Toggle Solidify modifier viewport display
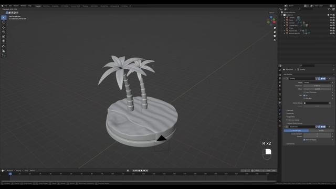 322,79
